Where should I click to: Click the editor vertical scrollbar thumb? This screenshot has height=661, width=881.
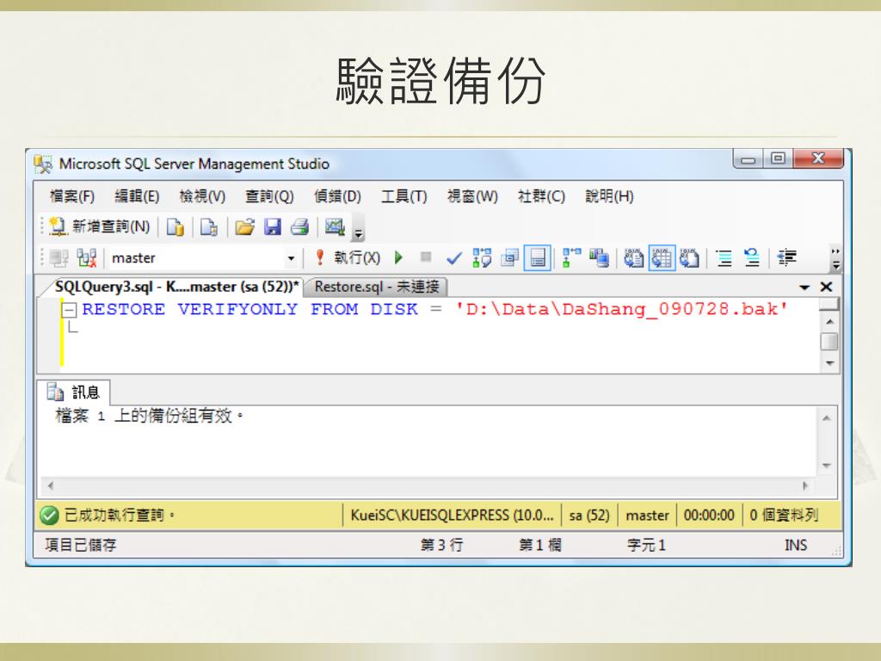tap(830, 342)
